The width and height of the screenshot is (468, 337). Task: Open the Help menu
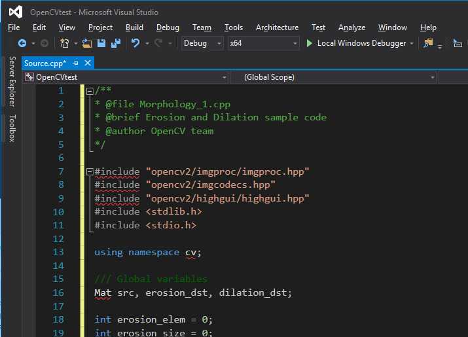(x=428, y=27)
